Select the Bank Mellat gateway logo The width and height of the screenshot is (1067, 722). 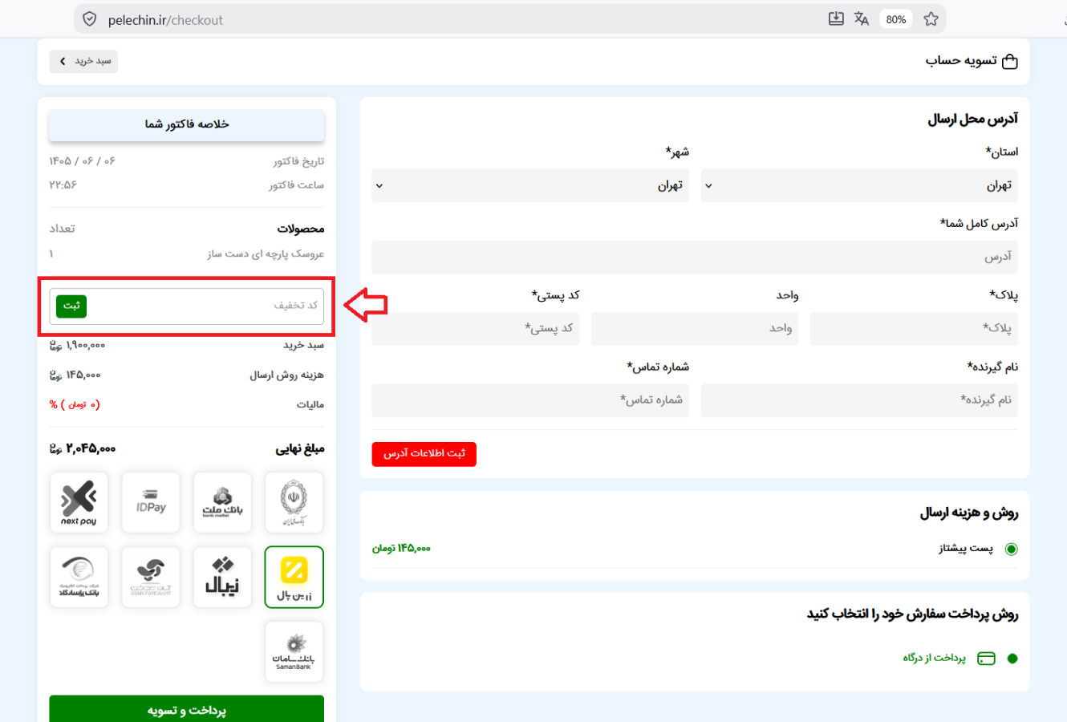click(x=222, y=502)
